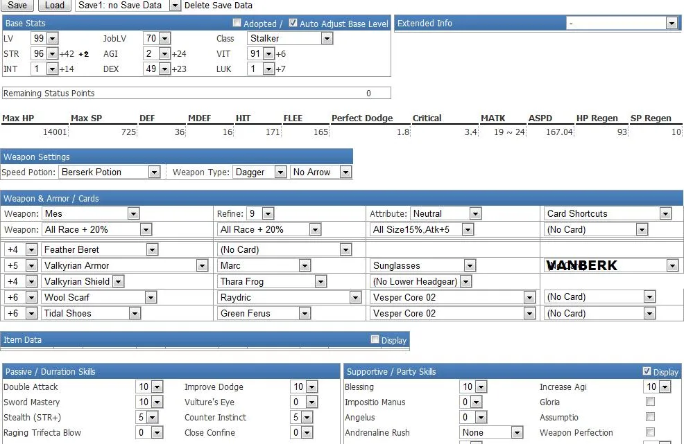Open the STR base stat dropdown
This screenshot has width=684, height=444.
(x=44, y=54)
